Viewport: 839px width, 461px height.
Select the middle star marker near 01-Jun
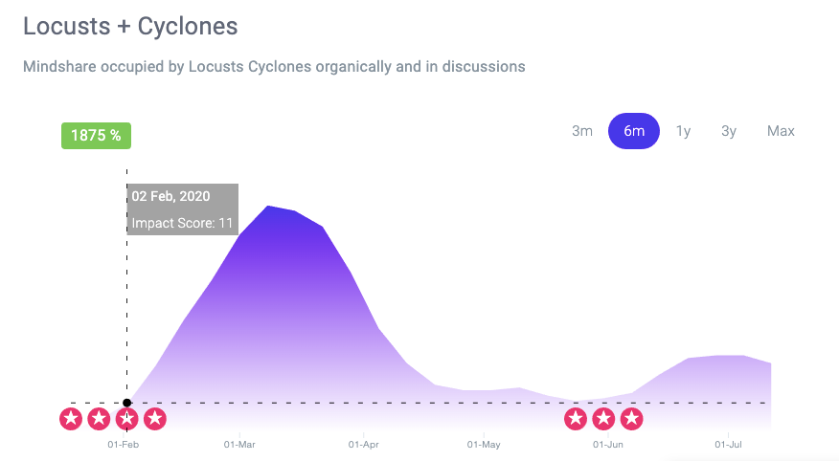click(603, 419)
